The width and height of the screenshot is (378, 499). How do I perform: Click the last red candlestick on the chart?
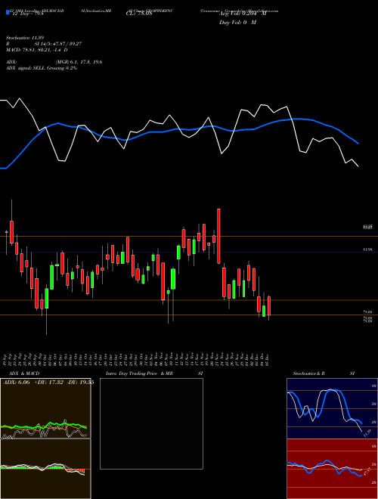click(x=269, y=306)
